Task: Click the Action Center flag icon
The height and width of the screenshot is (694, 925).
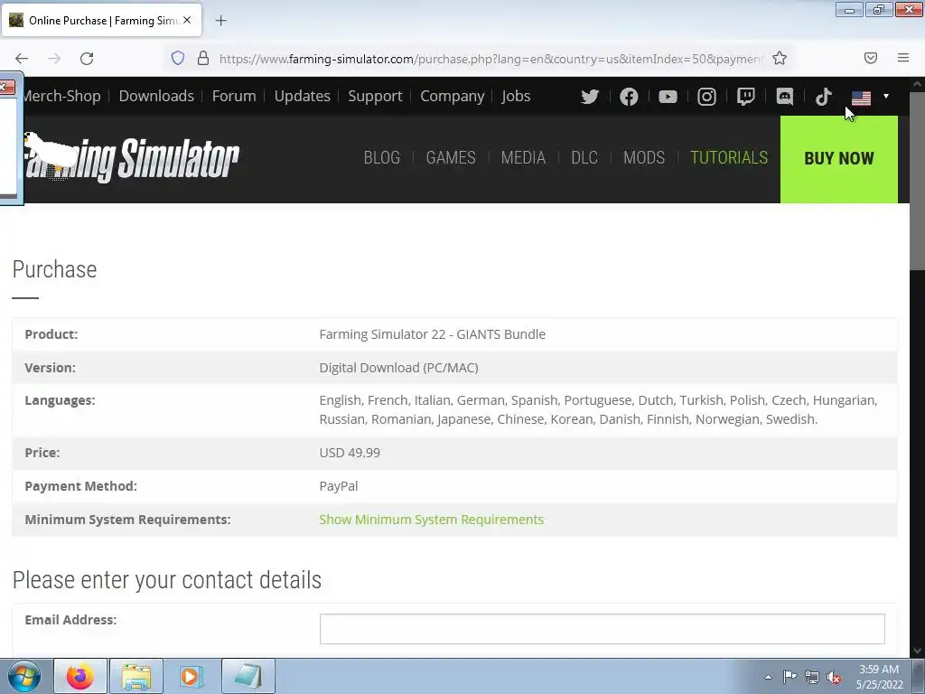Action: [x=790, y=677]
